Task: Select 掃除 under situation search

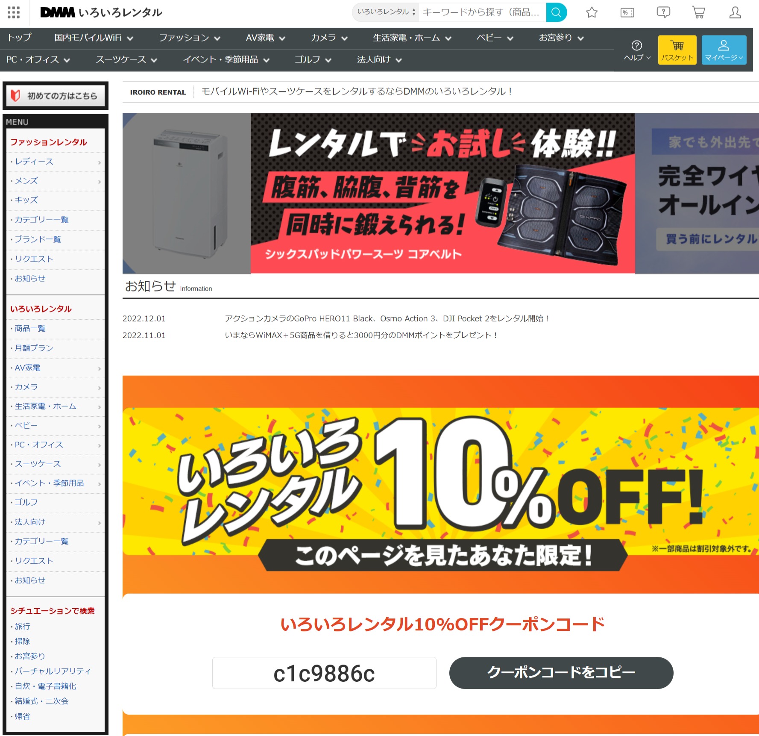Action: 22,642
